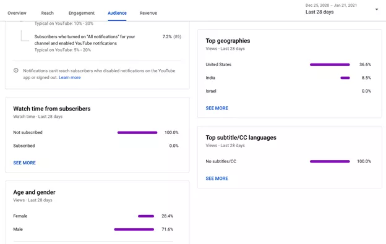Click the Top subtitle/CC languages heading

241,138
